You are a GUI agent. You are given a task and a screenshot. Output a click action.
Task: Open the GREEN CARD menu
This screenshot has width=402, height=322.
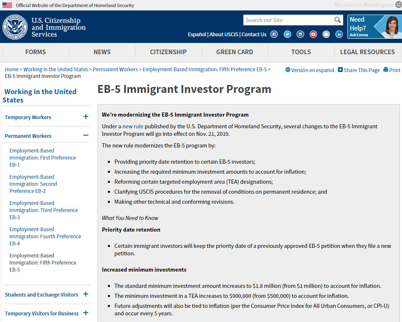pyautogui.click(x=235, y=52)
